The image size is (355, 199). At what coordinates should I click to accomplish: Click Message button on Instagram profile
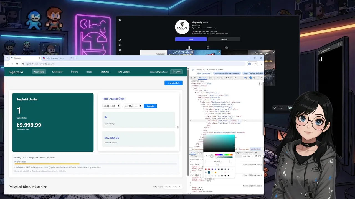pos(224,39)
